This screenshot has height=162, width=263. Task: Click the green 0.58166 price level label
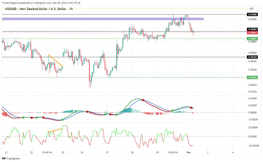[252, 77]
